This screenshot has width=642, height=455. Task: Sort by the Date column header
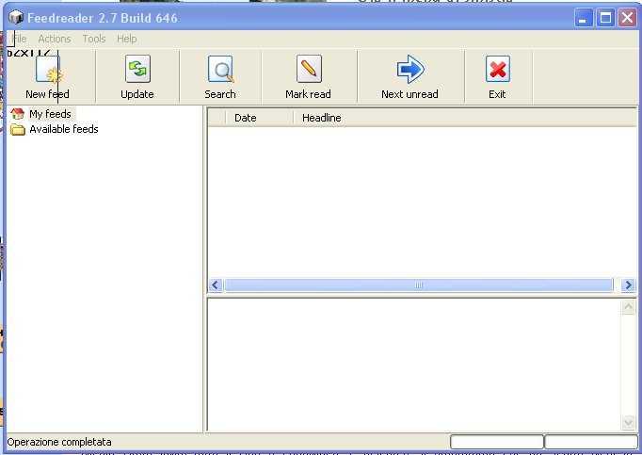pyautogui.click(x=245, y=118)
